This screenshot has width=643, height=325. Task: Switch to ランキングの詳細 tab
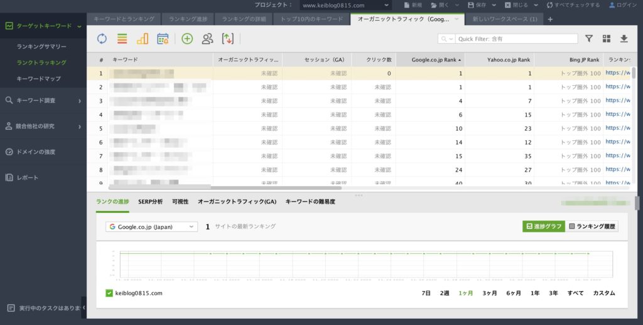(244, 19)
